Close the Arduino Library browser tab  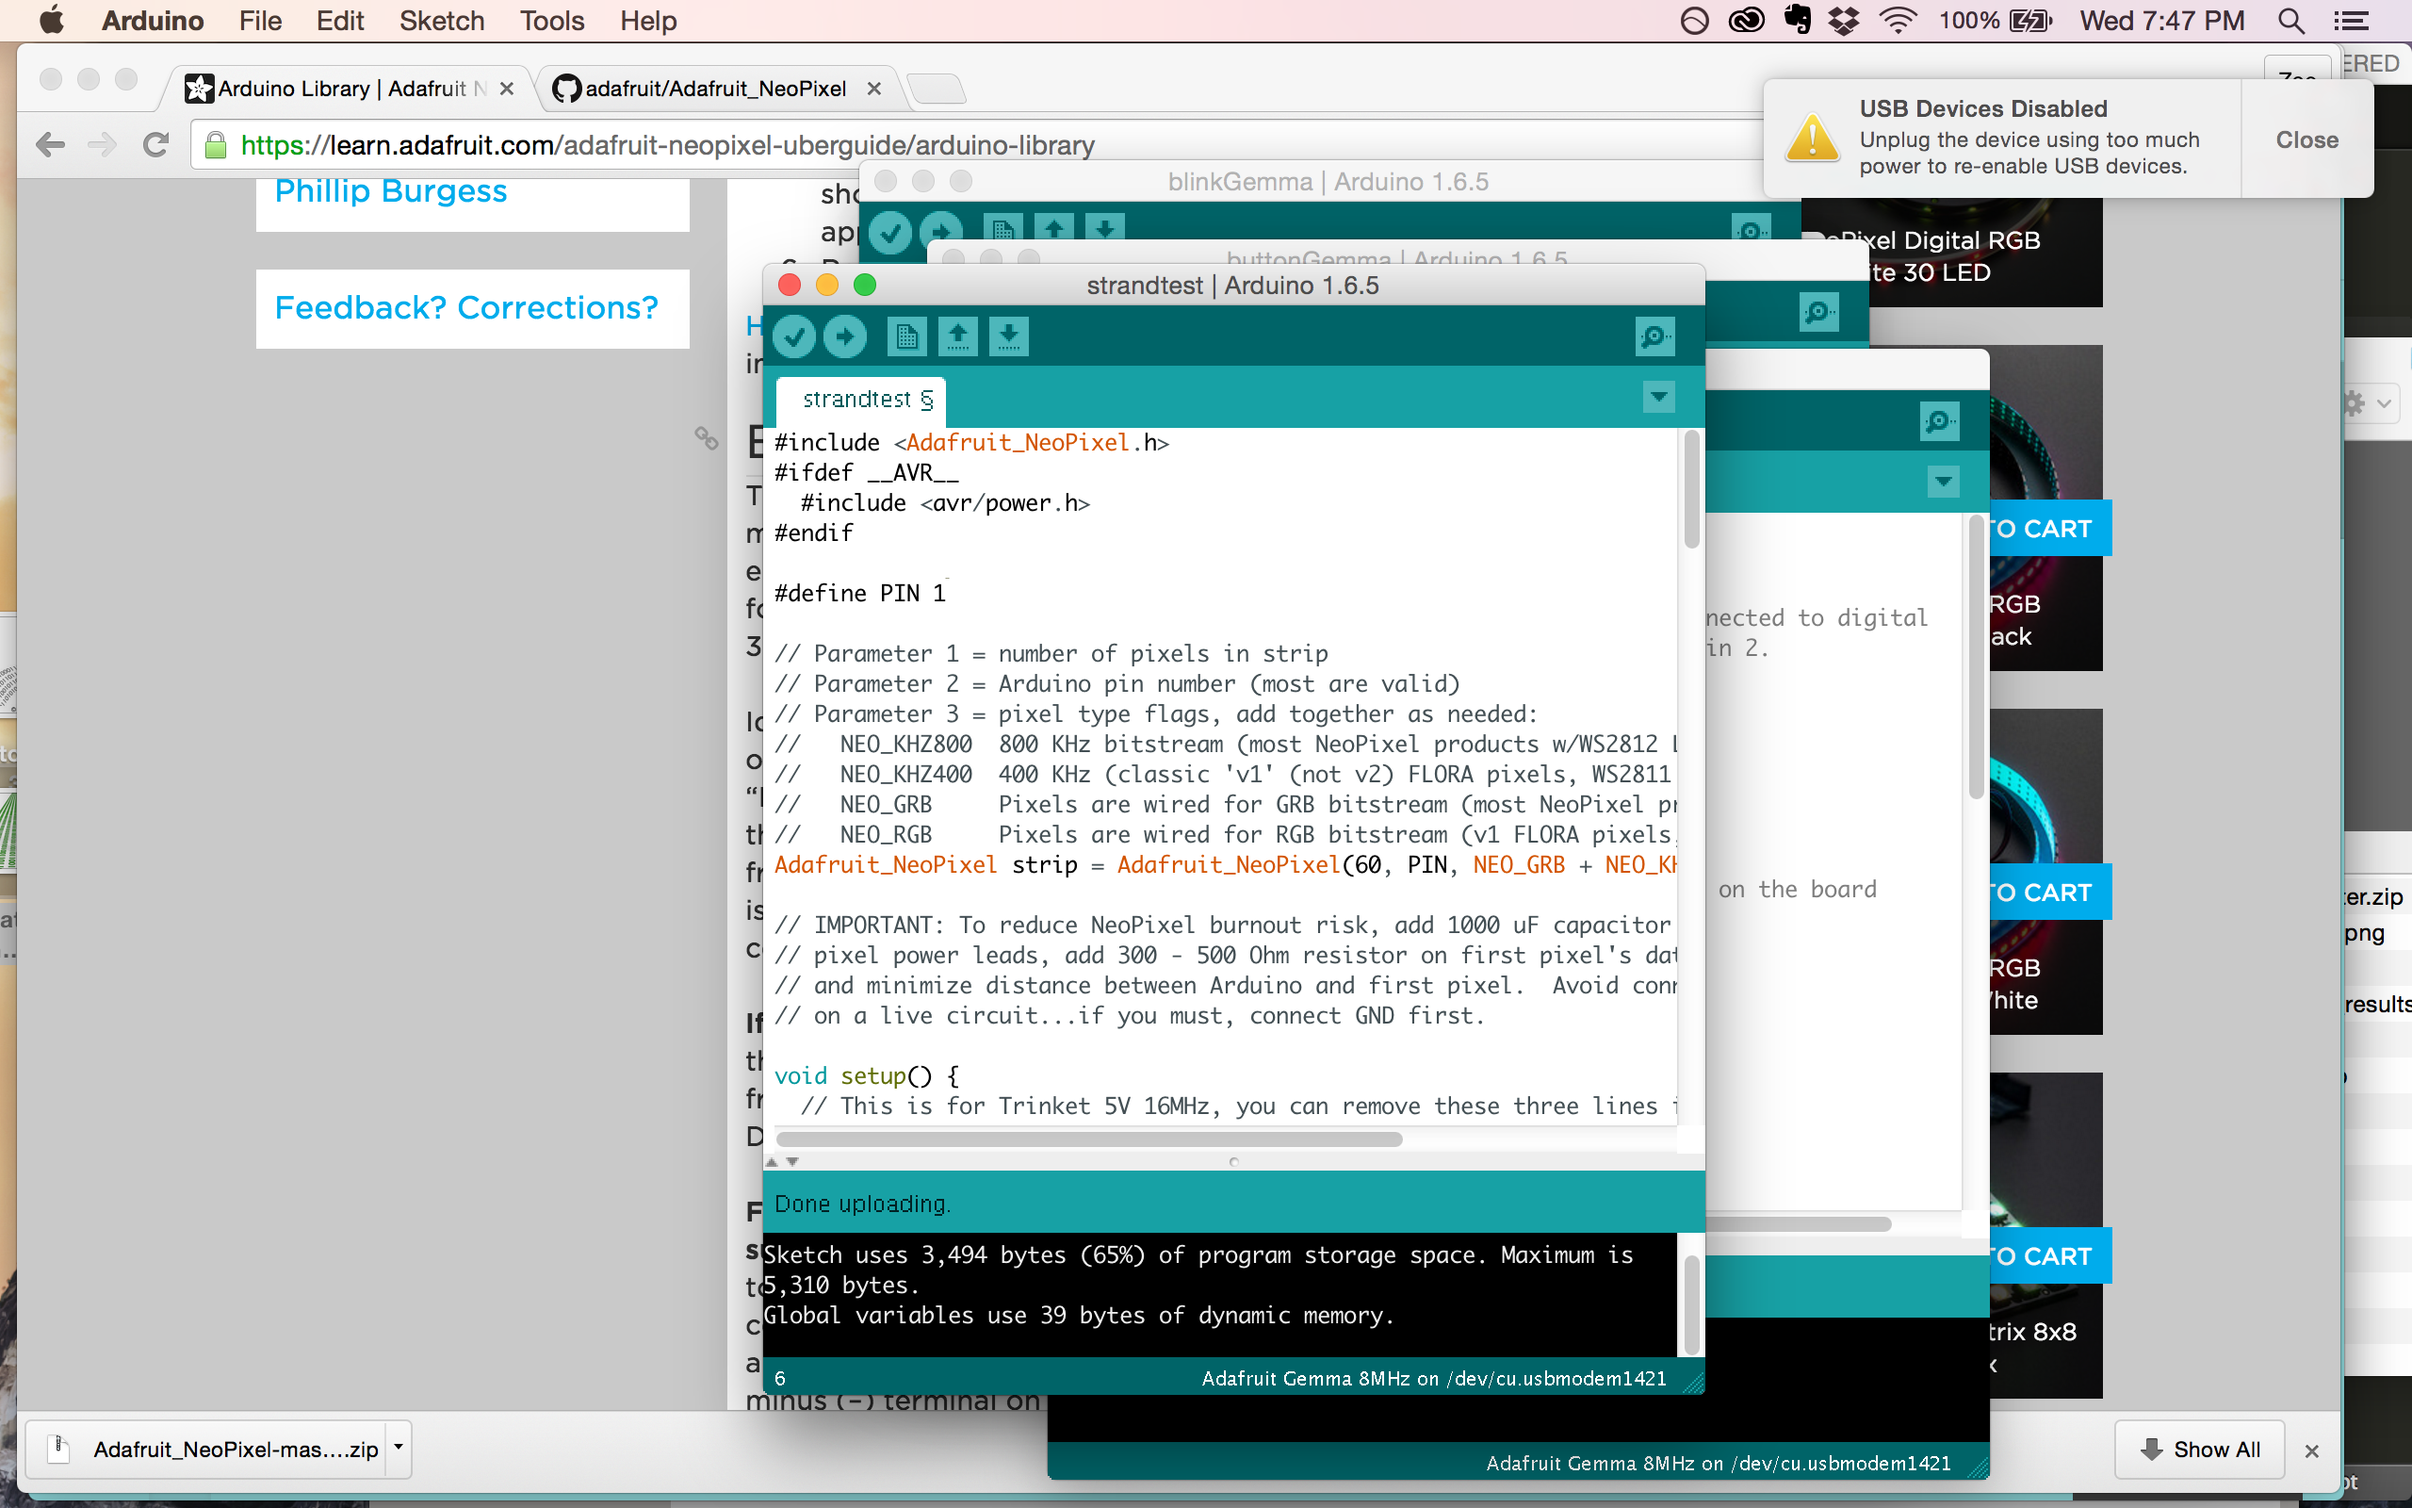pyautogui.click(x=506, y=89)
